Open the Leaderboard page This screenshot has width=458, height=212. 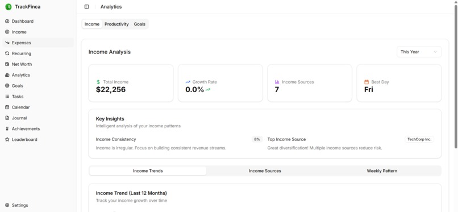38,140
